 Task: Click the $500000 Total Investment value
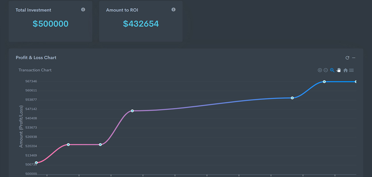50,23
